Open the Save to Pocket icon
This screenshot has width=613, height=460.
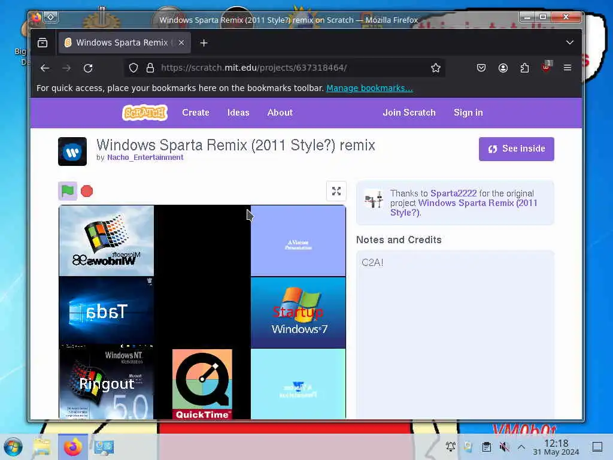click(x=481, y=68)
